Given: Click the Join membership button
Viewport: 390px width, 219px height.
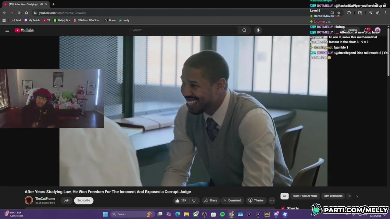Looking at the screenshot, I should (66, 200).
